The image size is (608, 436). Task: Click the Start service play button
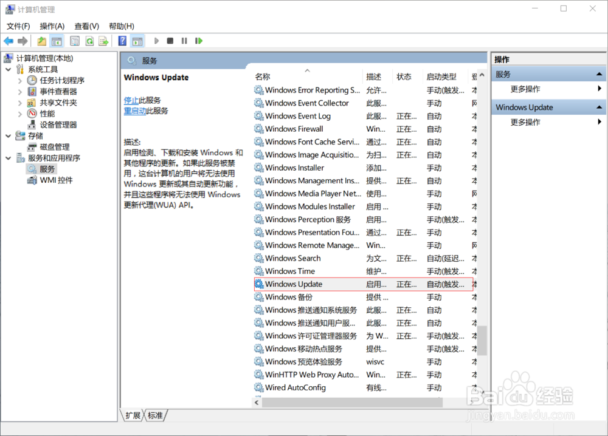click(x=156, y=41)
